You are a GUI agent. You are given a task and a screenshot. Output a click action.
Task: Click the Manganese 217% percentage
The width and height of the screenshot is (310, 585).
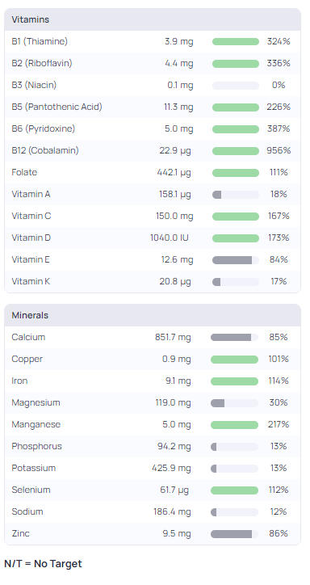point(279,424)
